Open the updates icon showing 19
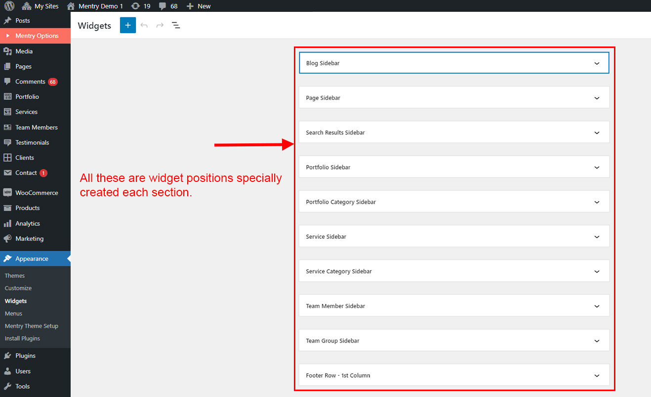 [135, 6]
